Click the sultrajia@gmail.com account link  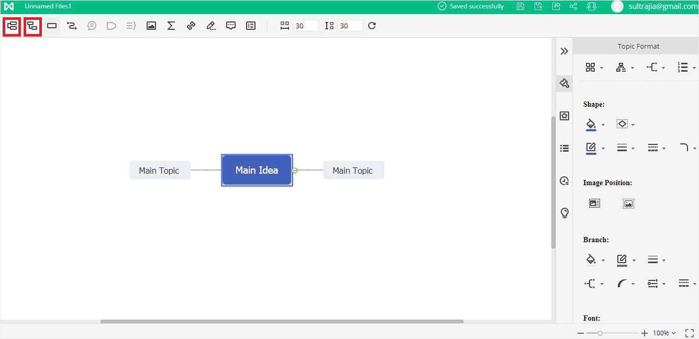(662, 6)
